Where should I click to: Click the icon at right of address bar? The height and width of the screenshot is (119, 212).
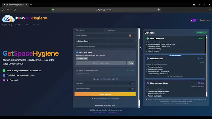coord(158,10)
